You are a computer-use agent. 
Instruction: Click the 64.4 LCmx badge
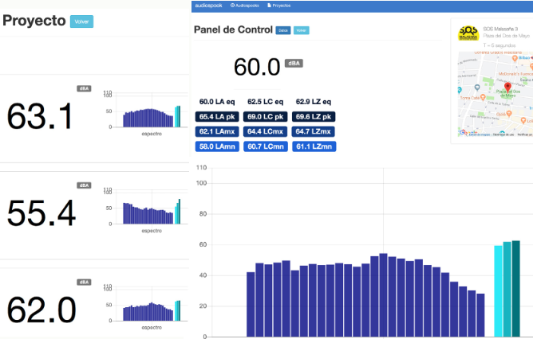point(265,131)
